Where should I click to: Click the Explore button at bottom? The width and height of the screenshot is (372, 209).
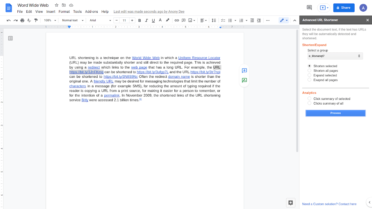[x=291, y=203]
